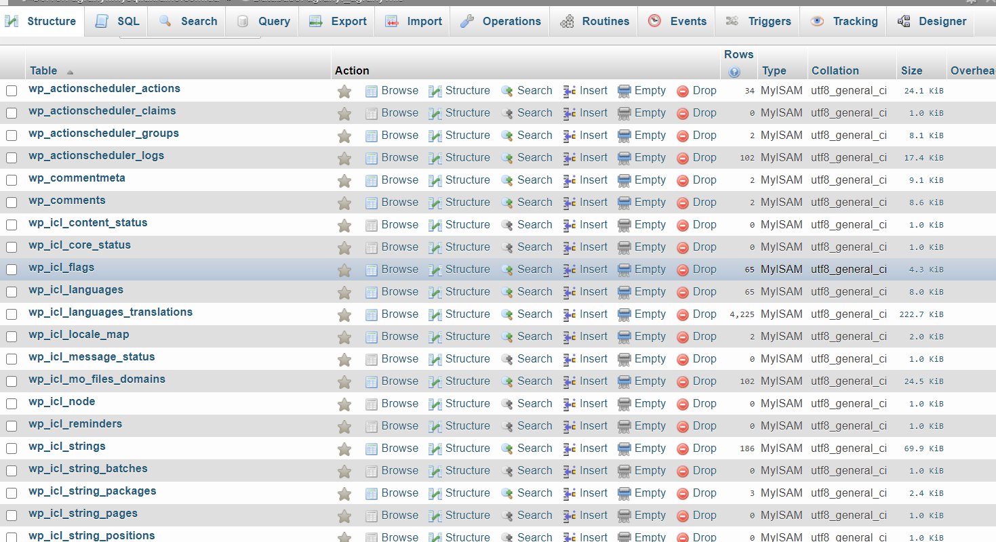Click Empty icon in wp_comments row
Image resolution: width=996 pixels, height=542 pixels.
click(x=624, y=203)
